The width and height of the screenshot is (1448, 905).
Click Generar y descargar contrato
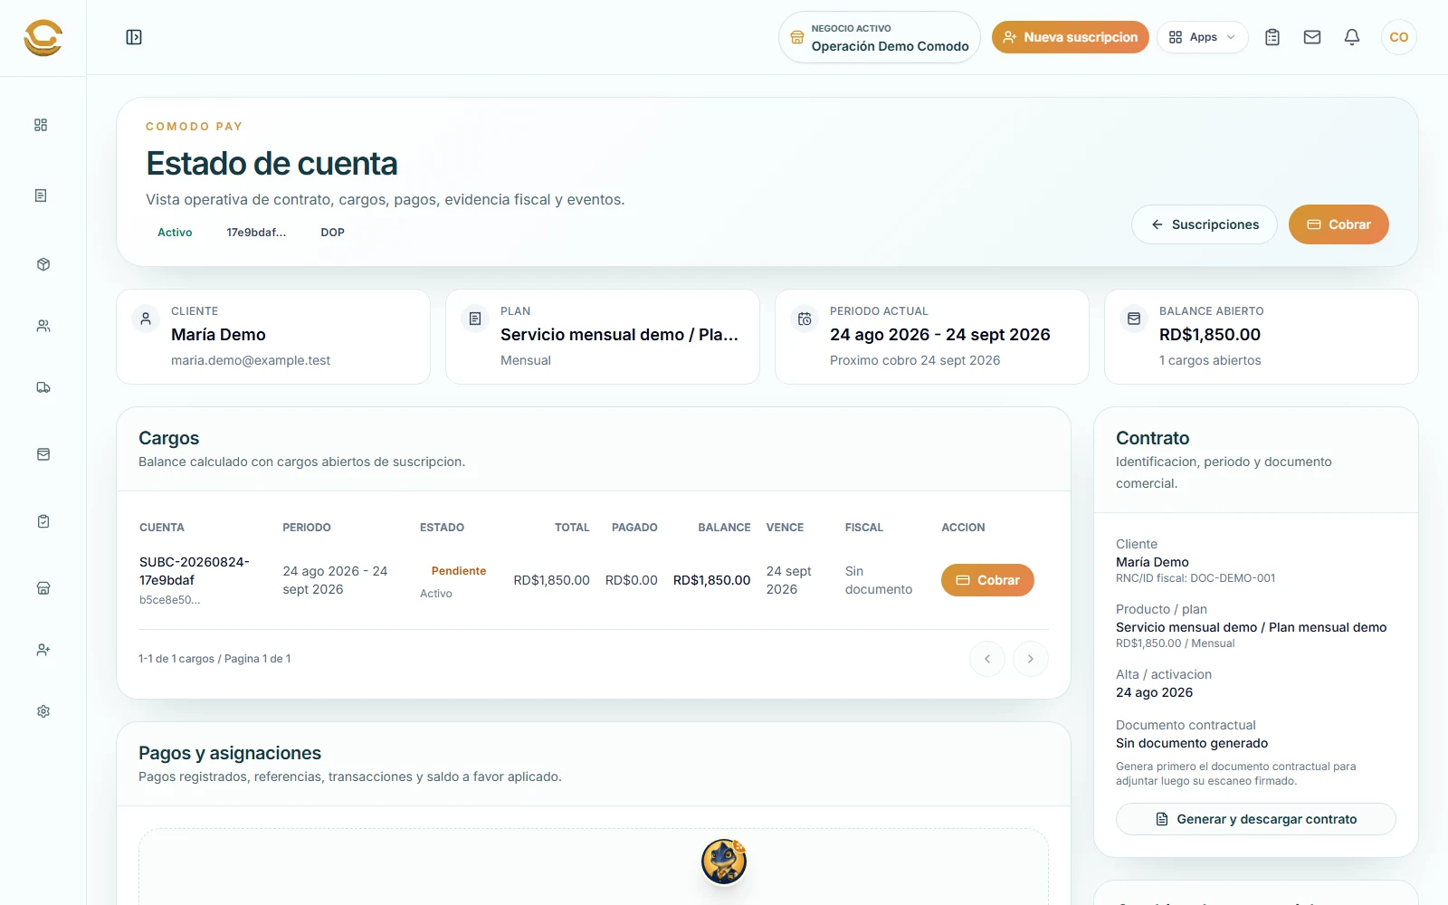pos(1256,819)
